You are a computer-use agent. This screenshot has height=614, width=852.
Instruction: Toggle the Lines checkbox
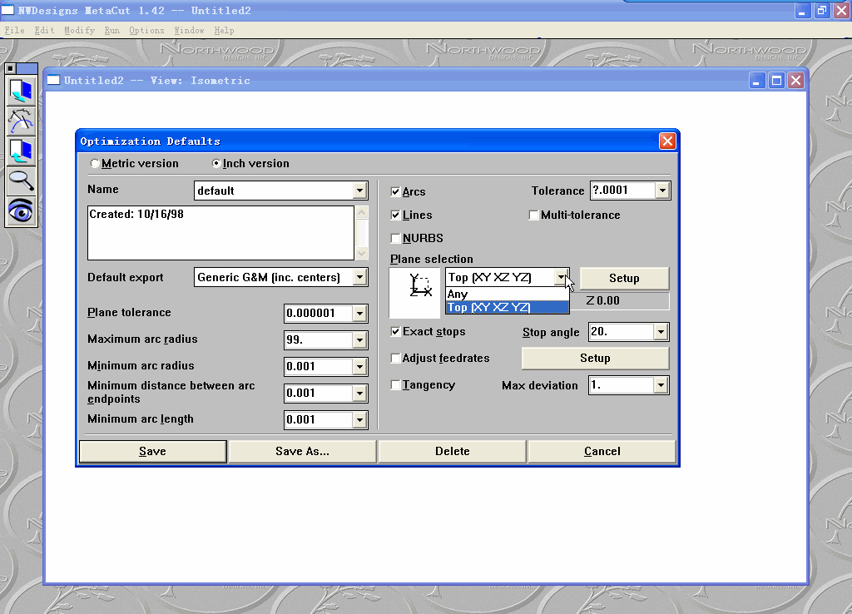pos(395,215)
